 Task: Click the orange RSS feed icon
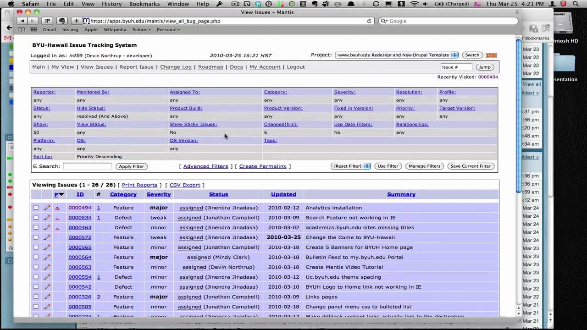pos(491,55)
